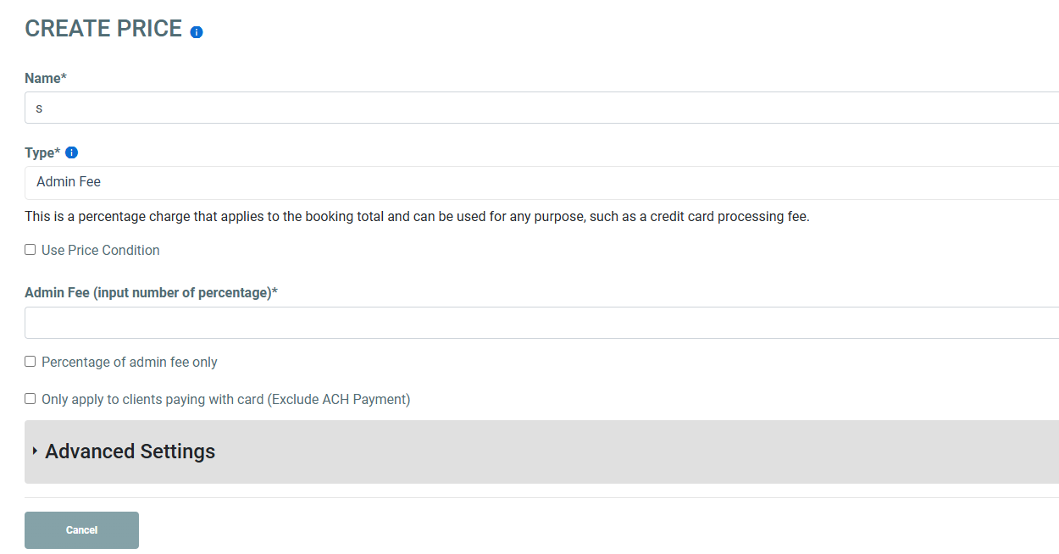Viewport: 1059px width, 554px height.
Task: Enable the Use Price Condition checkbox
Action: [30, 250]
